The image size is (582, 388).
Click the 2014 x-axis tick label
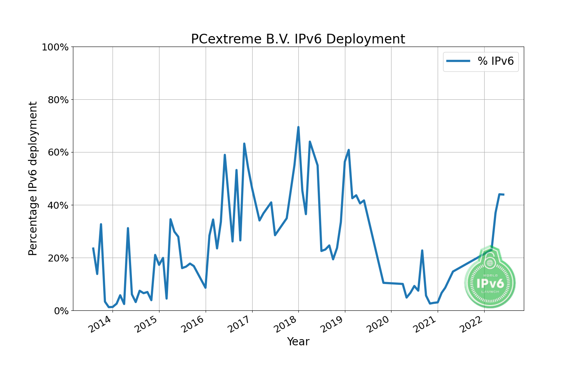(100, 324)
